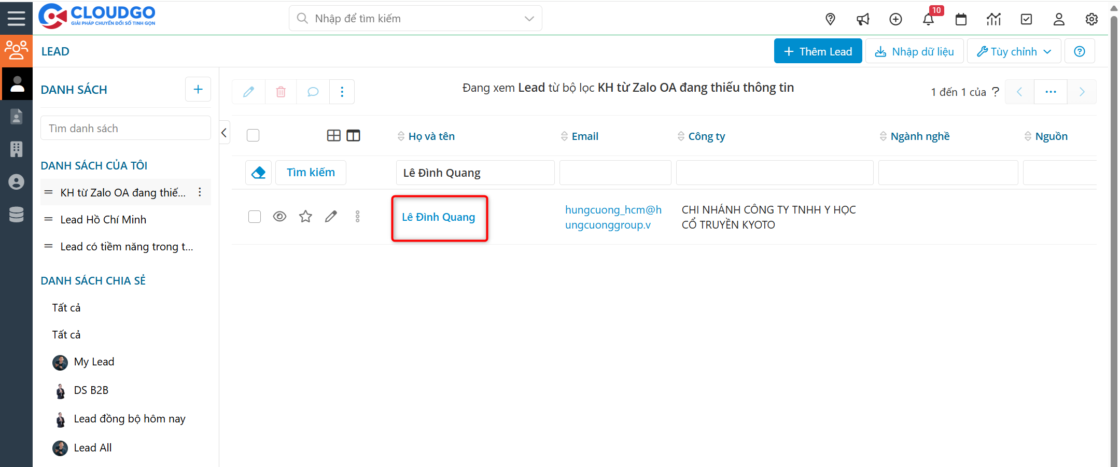Click the vertical page scrollbar
The height and width of the screenshot is (467, 1120).
1113,233
